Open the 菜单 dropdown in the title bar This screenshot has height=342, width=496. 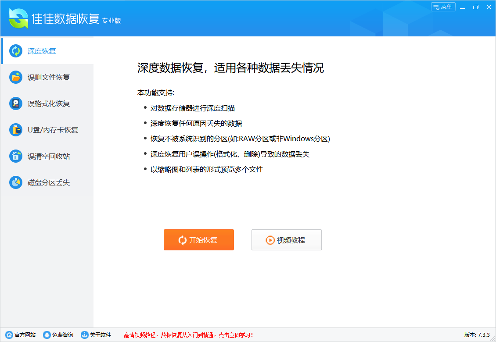point(443,7)
